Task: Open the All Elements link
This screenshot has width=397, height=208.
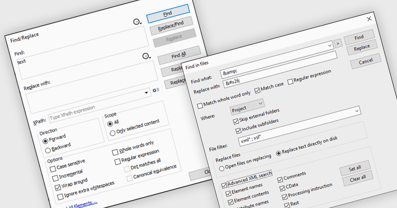Action: click(x=83, y=205)
